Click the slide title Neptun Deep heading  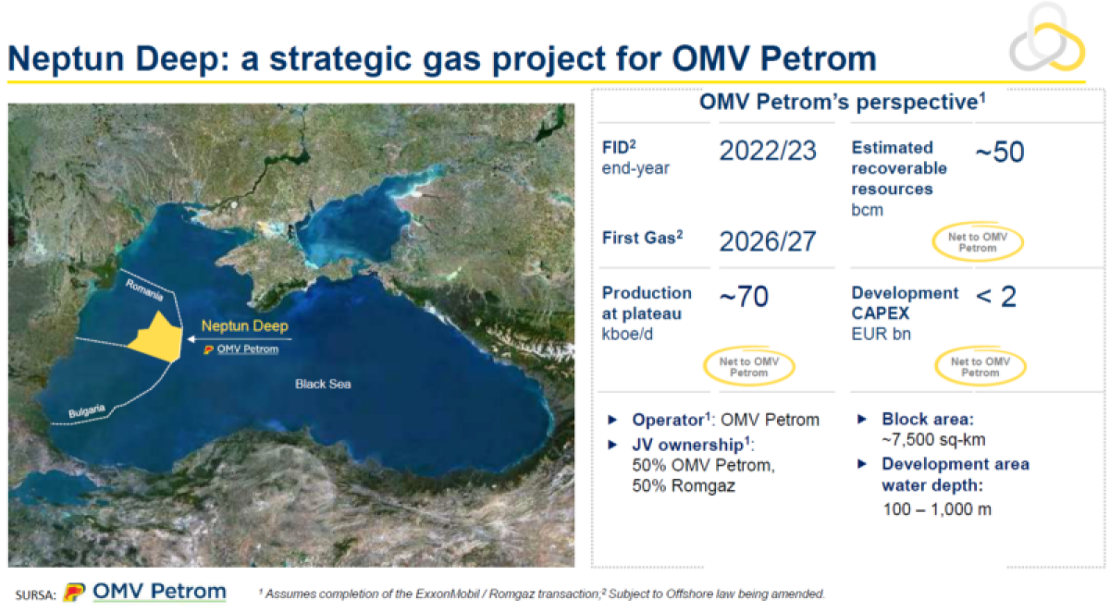point(441,57)
